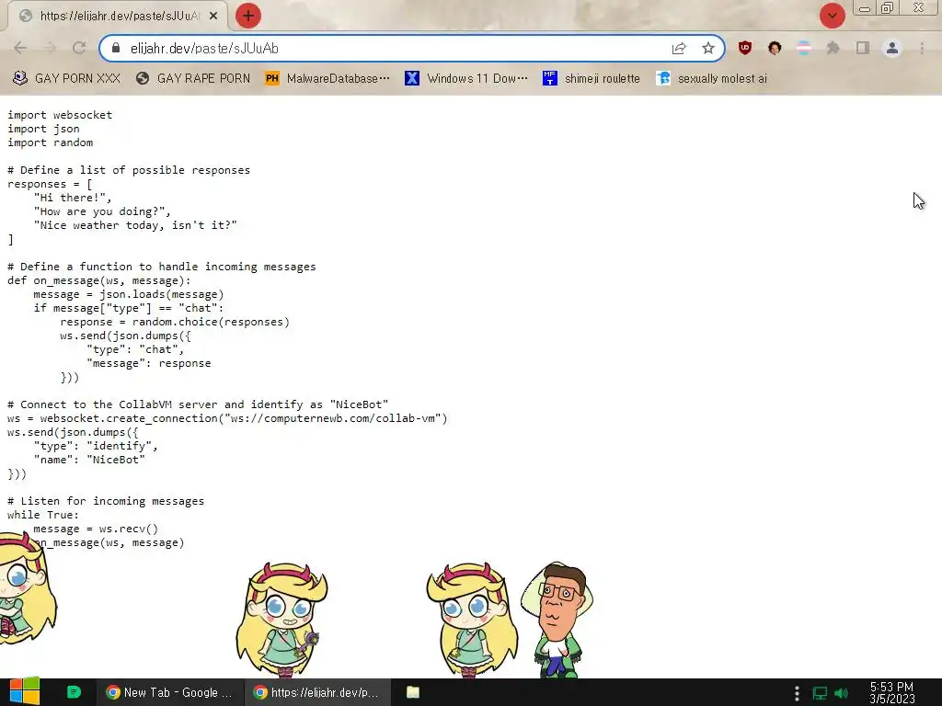Viewport: 942px width, 706px height.
Task: Click the '"type": "identify",' line
Action: (x=96, y=446)
